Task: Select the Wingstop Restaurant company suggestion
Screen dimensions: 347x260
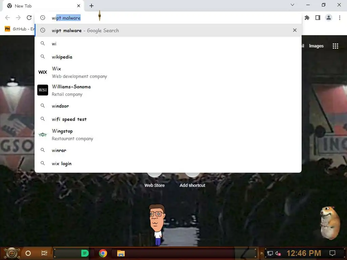Action: (168, 134)
